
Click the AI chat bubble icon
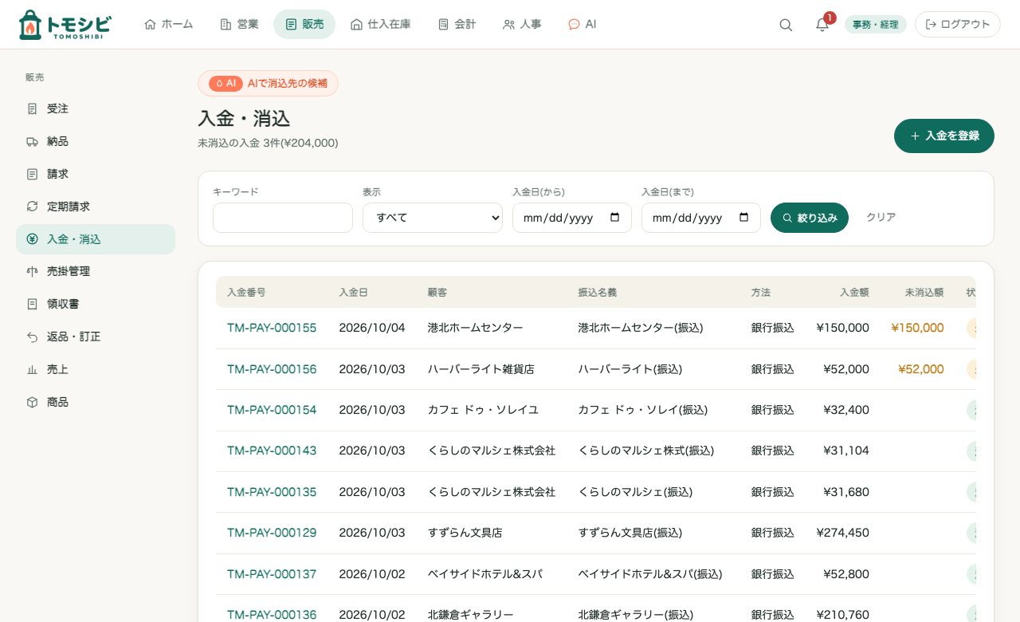point(574,25)
